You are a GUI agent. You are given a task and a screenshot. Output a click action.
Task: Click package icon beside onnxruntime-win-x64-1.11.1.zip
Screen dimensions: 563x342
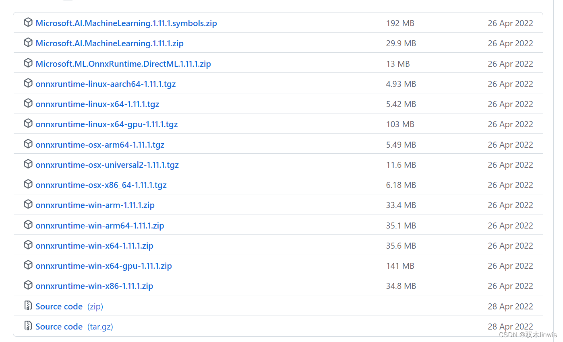pyautogui.click(x=28, y=245)
